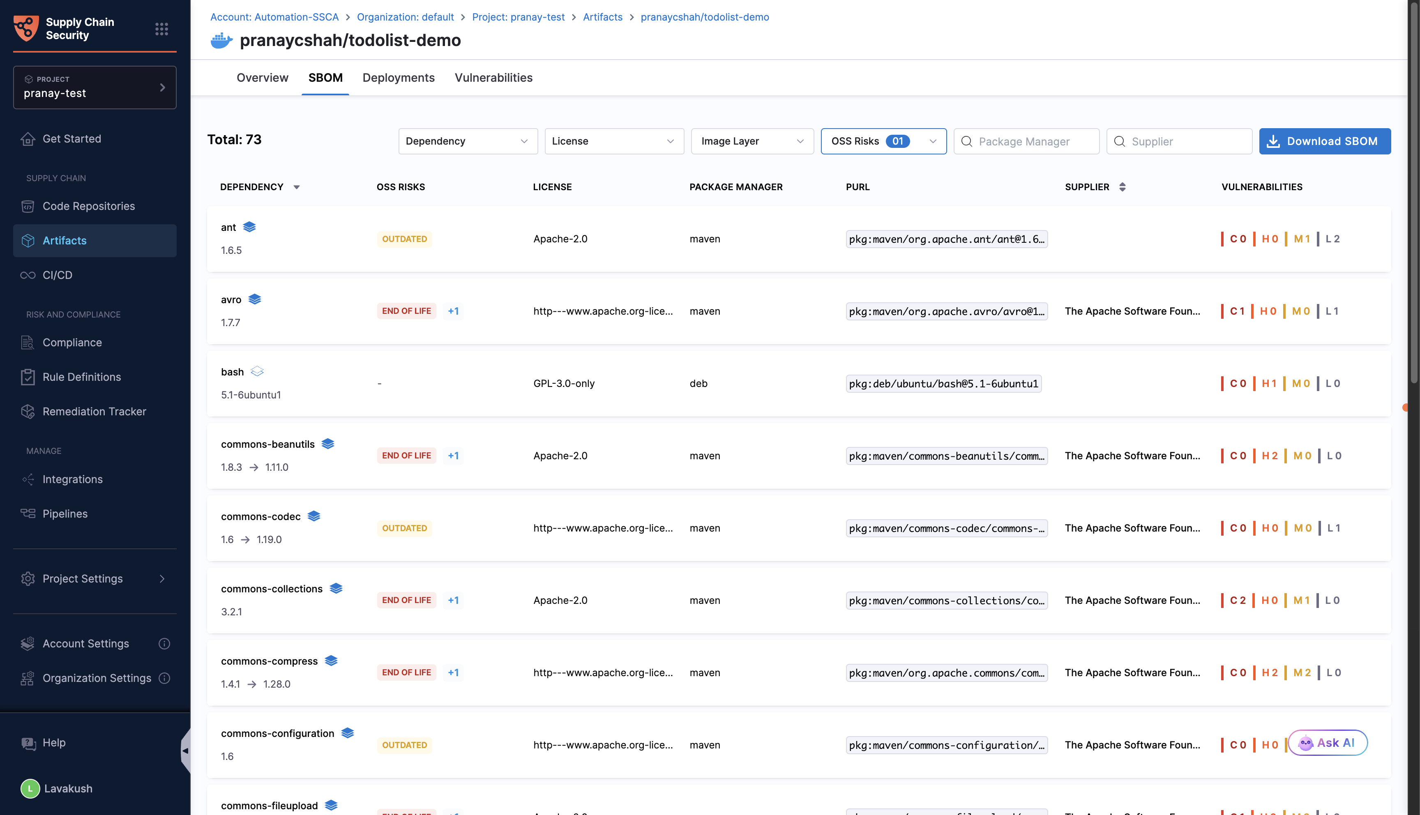Click the layers icon next to ant
The height and width of the screenshot is (815, 1420).
tap(250, 227)
